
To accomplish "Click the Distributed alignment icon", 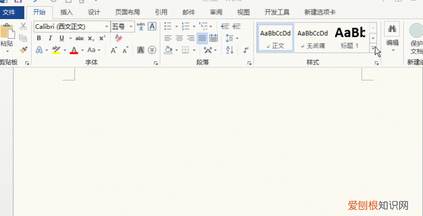I will point(214,38).
